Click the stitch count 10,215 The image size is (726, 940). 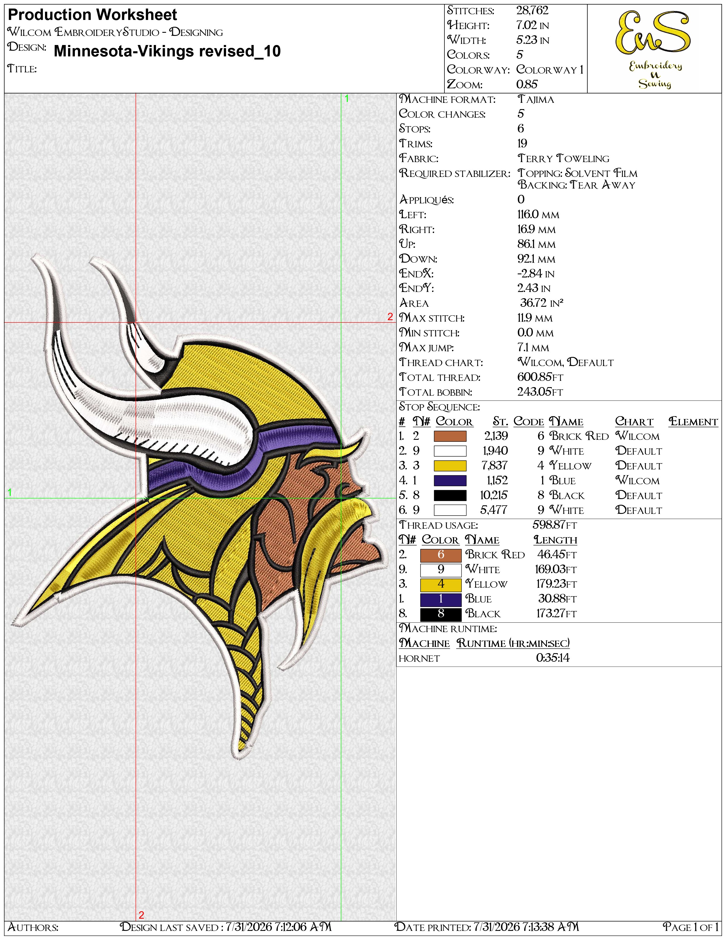click(494, 495)
